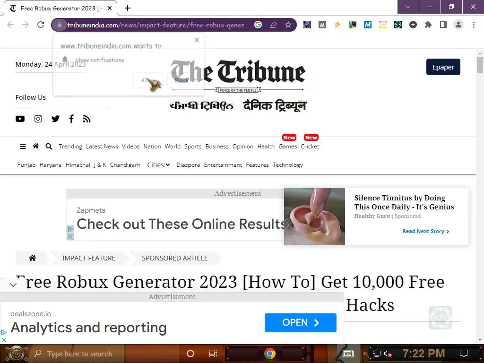Go to breadcrumb home icon
Image resolution: width=484 pixels, height=363 pixels.
32,258
